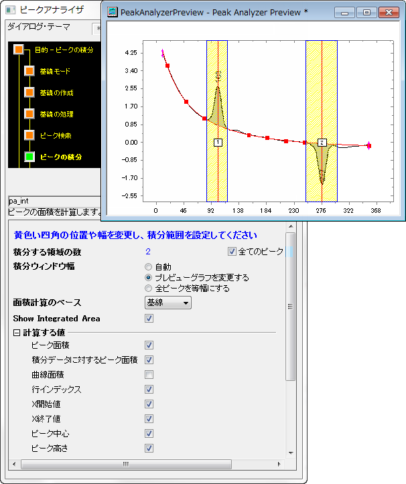Click the orange 基線の作成 step box
Viewport: 406px width, 484px height.
point(29,92)
